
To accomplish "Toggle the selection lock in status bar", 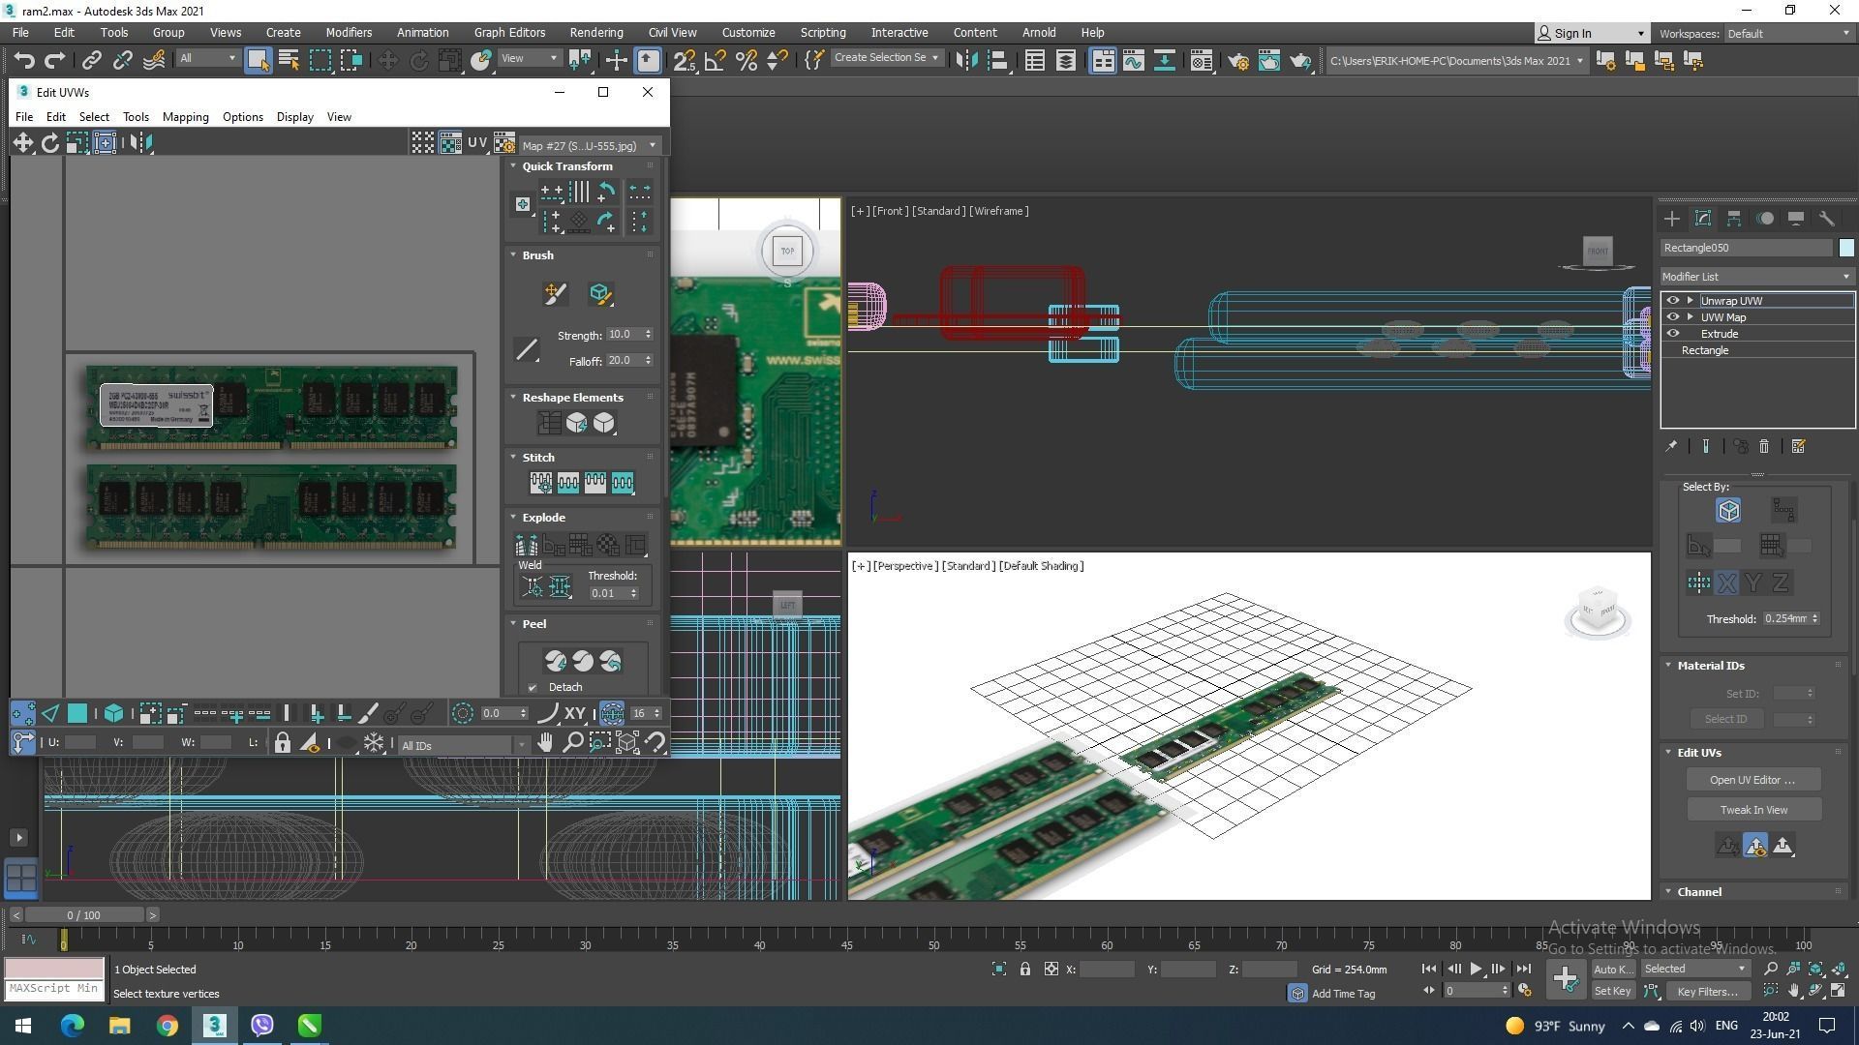I will click(1024, 969).
